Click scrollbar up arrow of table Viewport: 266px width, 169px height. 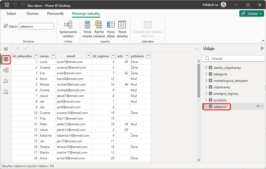point(199,61)
